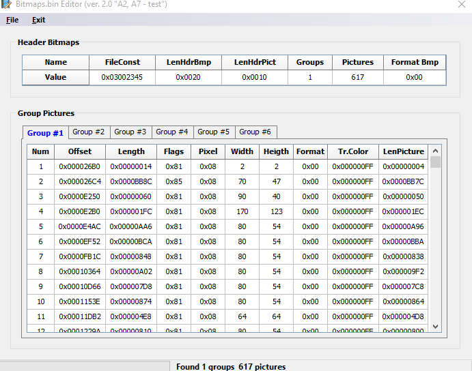Click the Tr.Color column header
Screen dimensions: 472x371
[352, 151]
